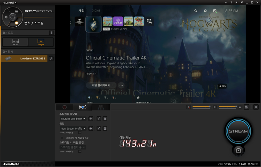Click the 미디어 tab in preview
The height and width of the screenshot is (167, 261).
(96, 11)
